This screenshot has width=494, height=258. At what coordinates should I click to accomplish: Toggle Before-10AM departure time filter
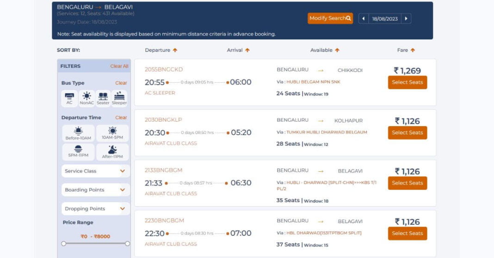(x=78, y=133)
